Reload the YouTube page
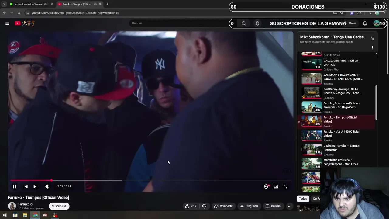 coord(19,13)
